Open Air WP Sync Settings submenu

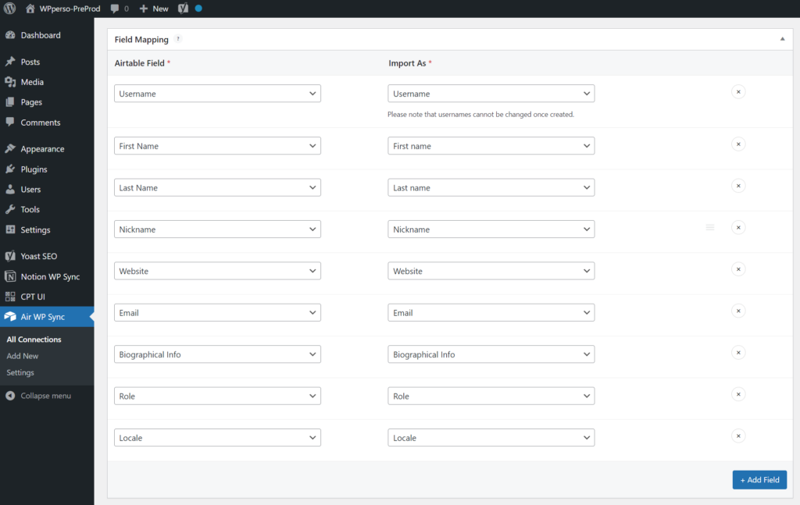[20, 372]
